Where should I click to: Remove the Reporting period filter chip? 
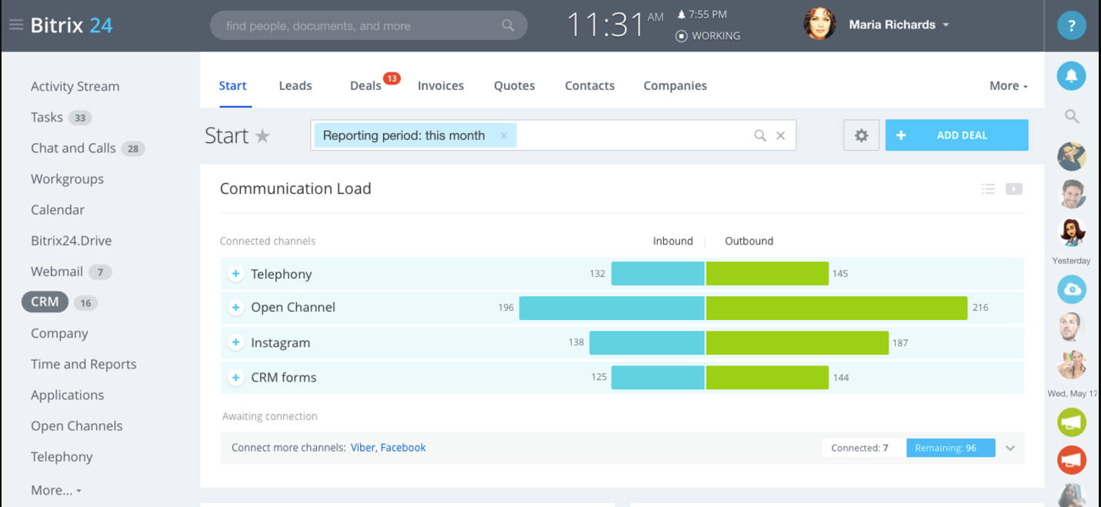pos(504,135)
